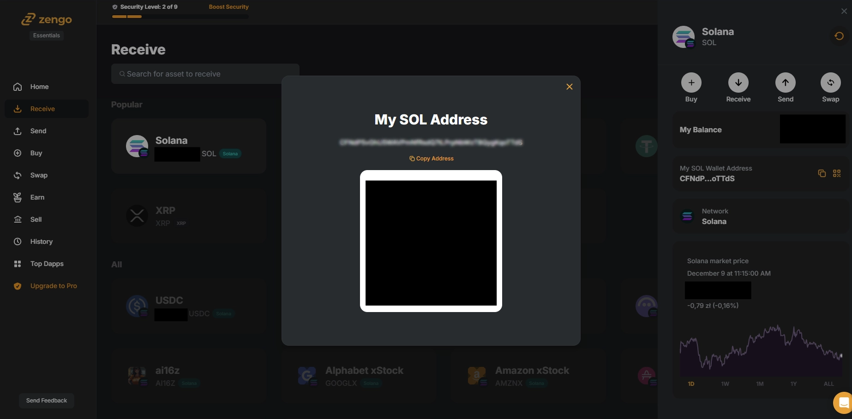The width and height of the screenshot is (852, 419).
Task: Switch price chart to 1W range
Action: coord(725,384)
